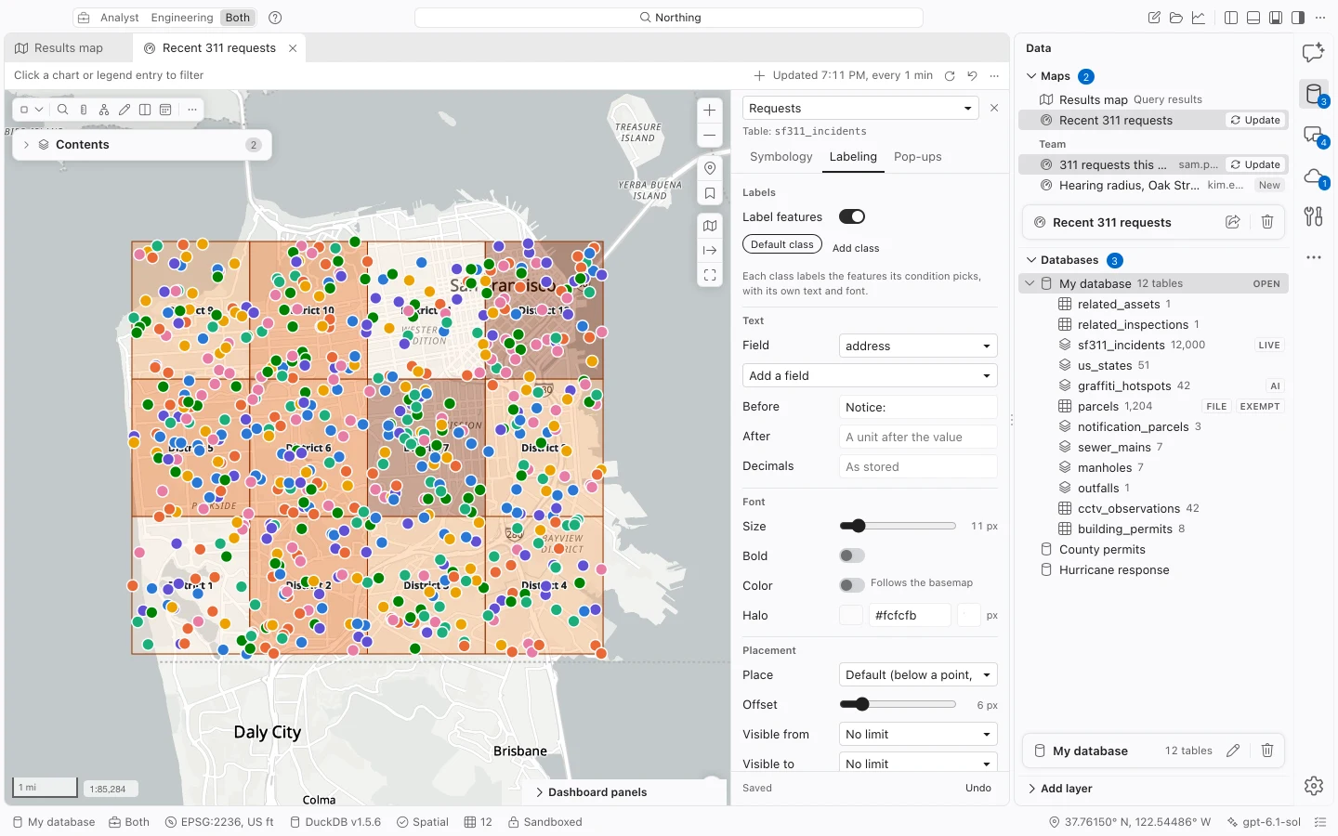Edit My database with pencil icon
This screenshot has height=836, width=1338.
1233,751
